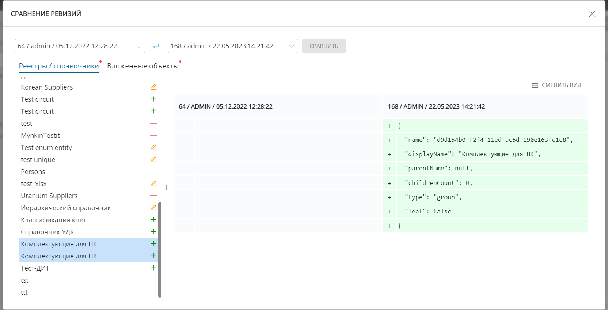The image size is (608, 310).
Task: Click the swap revisions arrows icon
Action: pos(156,46)
